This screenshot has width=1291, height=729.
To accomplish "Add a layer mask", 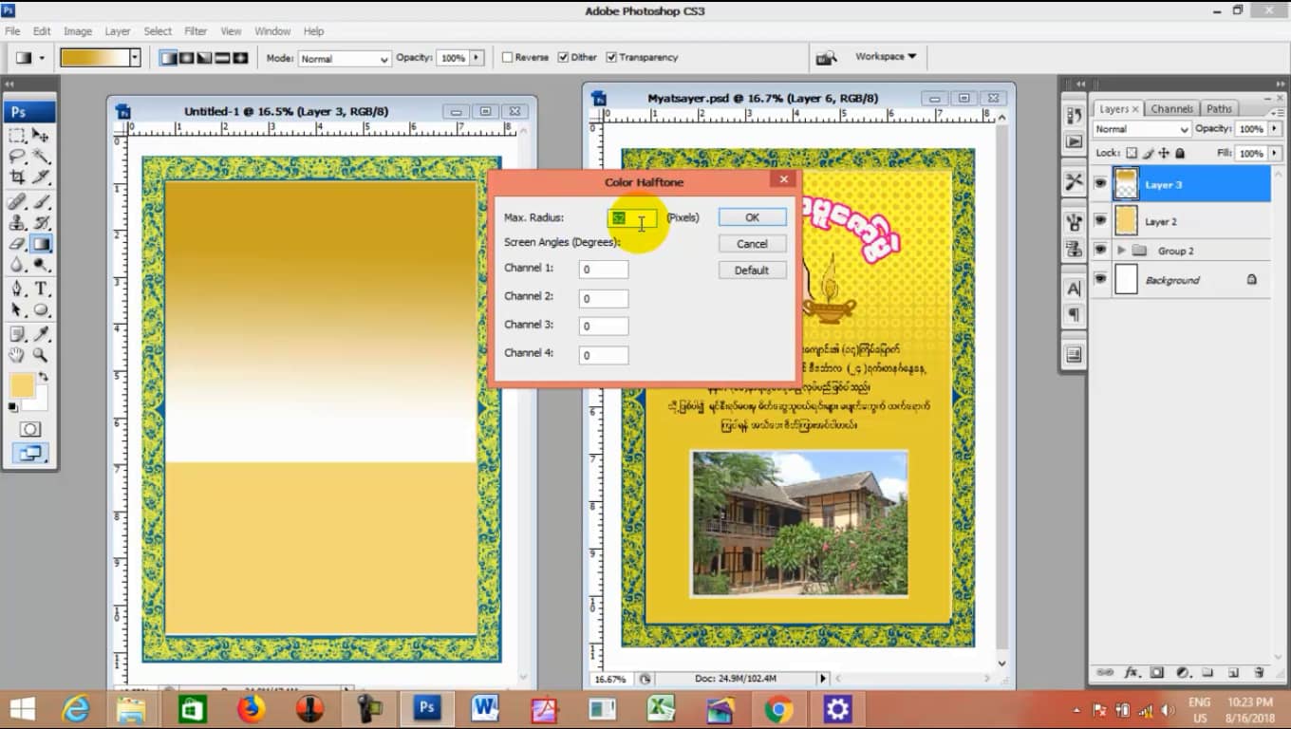I will (1156, 672).
